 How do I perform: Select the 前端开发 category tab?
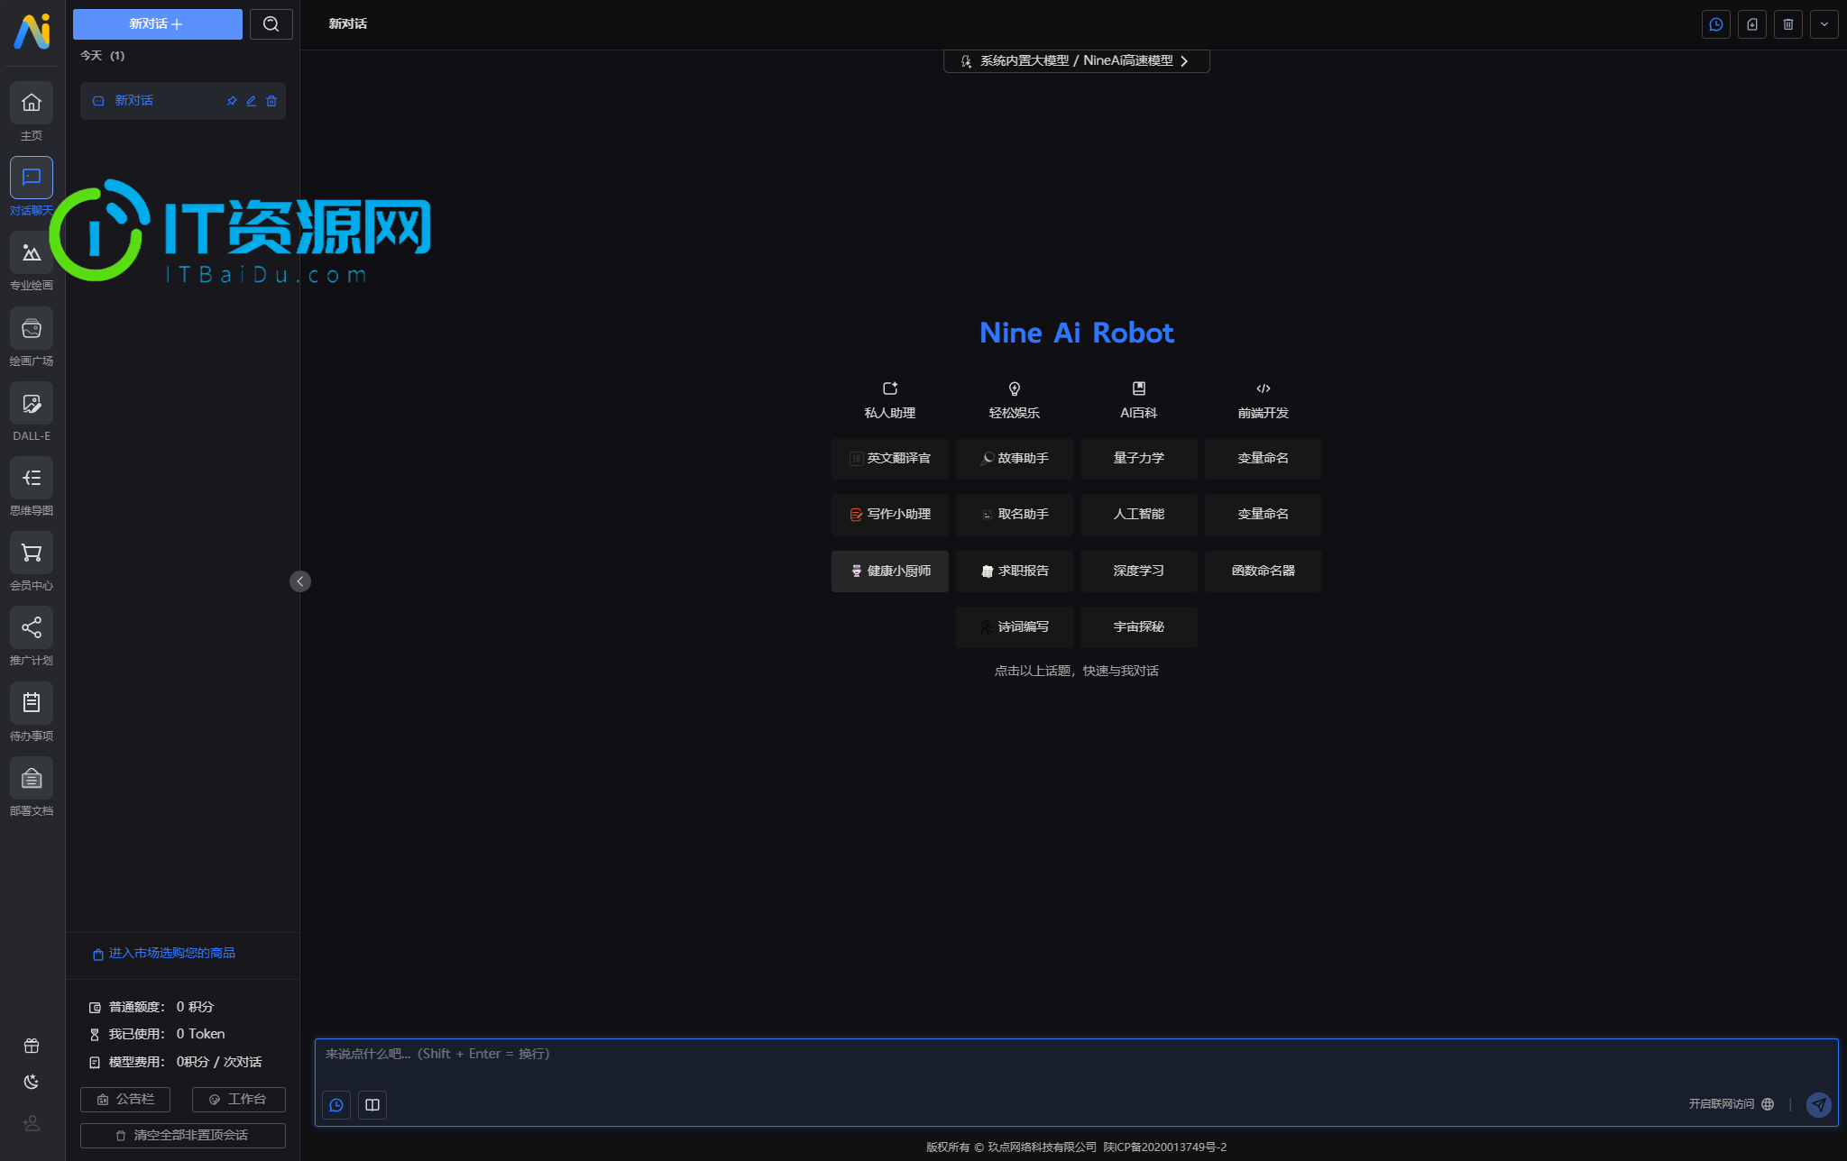[1263, 400]
